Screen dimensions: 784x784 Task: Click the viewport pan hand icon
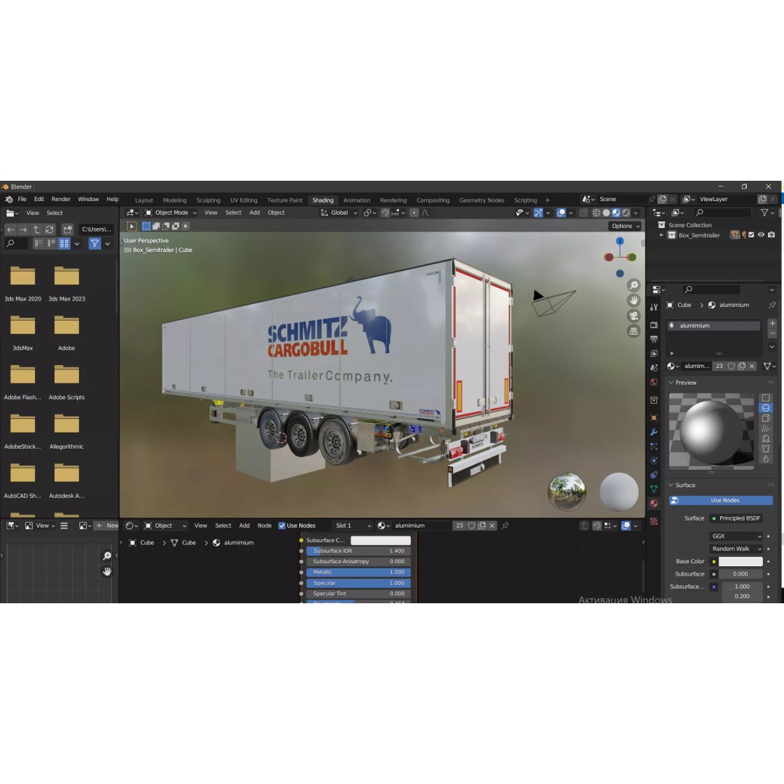click(634, 301)
